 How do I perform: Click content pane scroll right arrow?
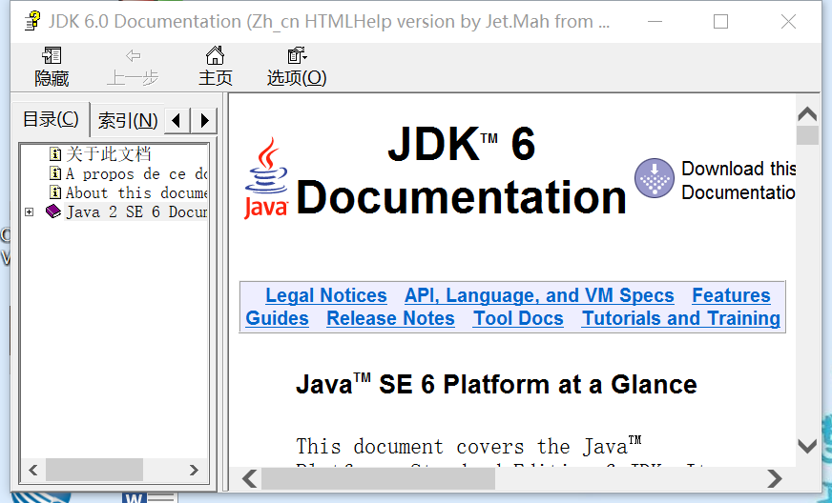click(x=775, y=478)
